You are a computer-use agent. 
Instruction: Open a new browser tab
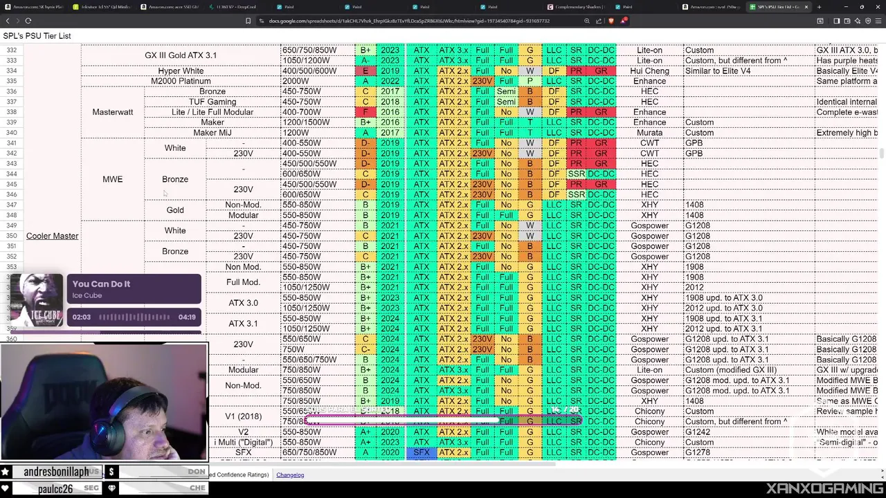point(819,7)
